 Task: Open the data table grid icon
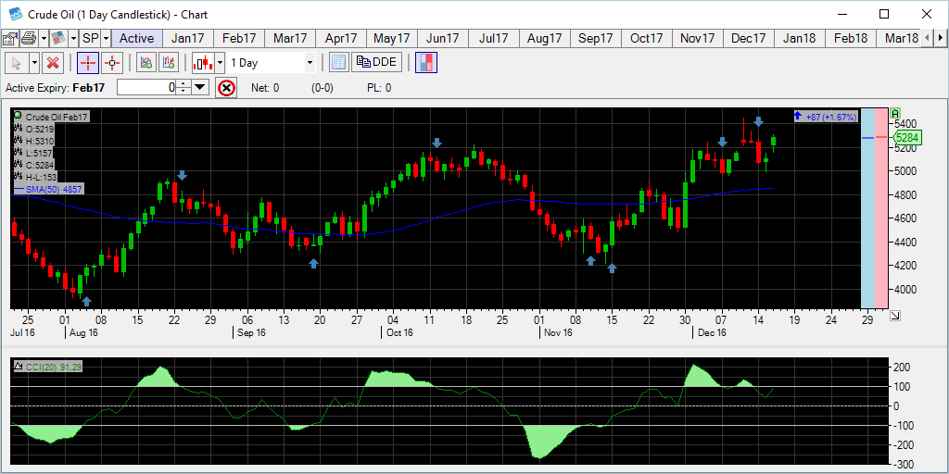point(338,62)
